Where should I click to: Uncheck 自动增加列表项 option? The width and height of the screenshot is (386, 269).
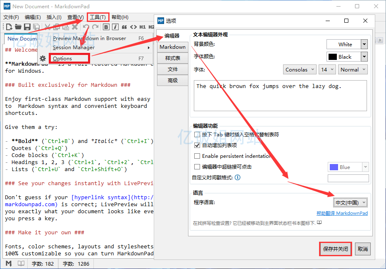pos(197,145)
